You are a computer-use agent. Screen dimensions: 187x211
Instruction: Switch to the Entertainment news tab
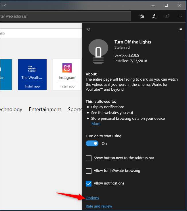[45, 109]
